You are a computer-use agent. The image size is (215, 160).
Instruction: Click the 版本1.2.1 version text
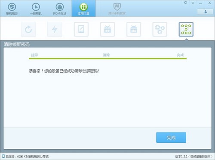[x=194, y=157]
